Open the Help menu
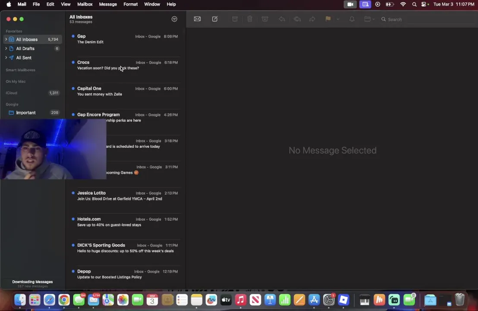The width and height of the screenshot is (478, 311). tap(171, 4)
